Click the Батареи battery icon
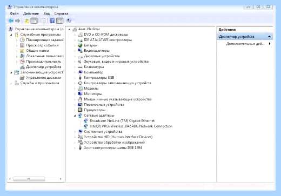Viewport: 281px width, 196px height. tap(80, 45)
